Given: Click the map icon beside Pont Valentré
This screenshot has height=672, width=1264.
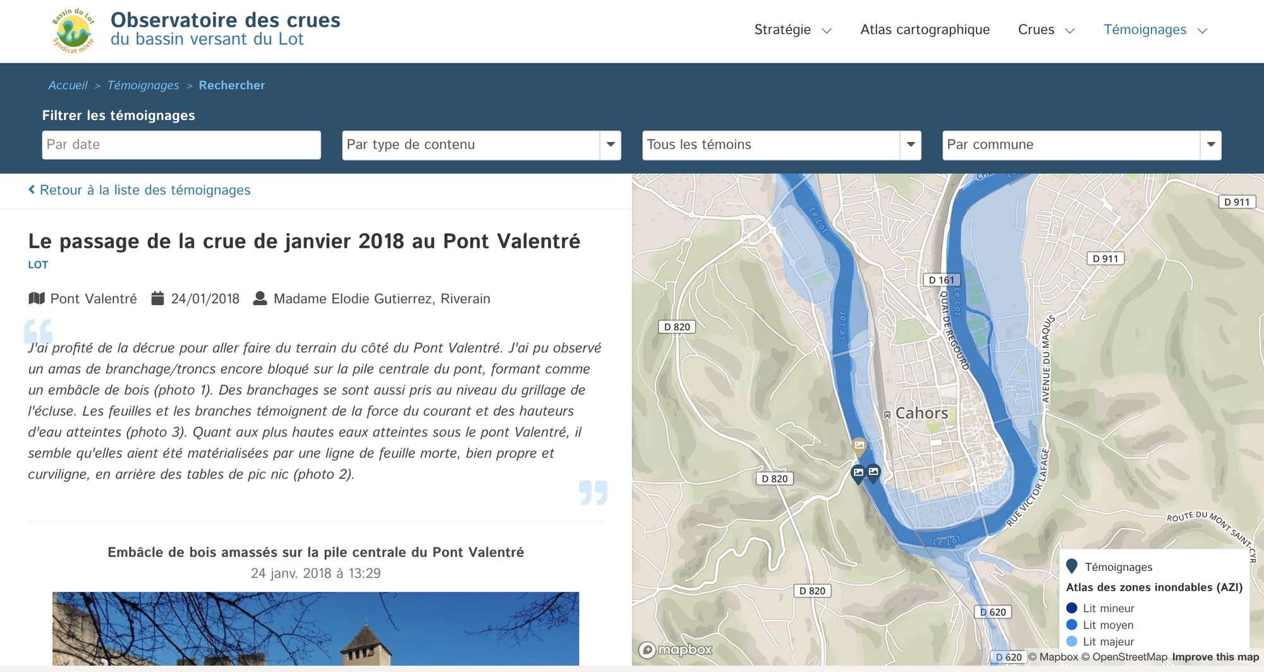Looking at the screenshot, I should (x=37, y=298).
